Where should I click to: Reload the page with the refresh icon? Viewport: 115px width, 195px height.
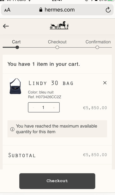[108, 10]
